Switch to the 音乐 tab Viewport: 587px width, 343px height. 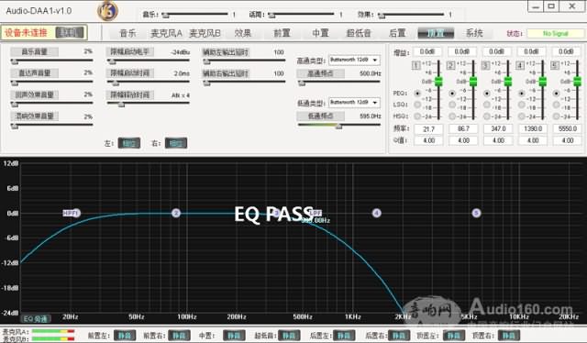pos(127,33)
